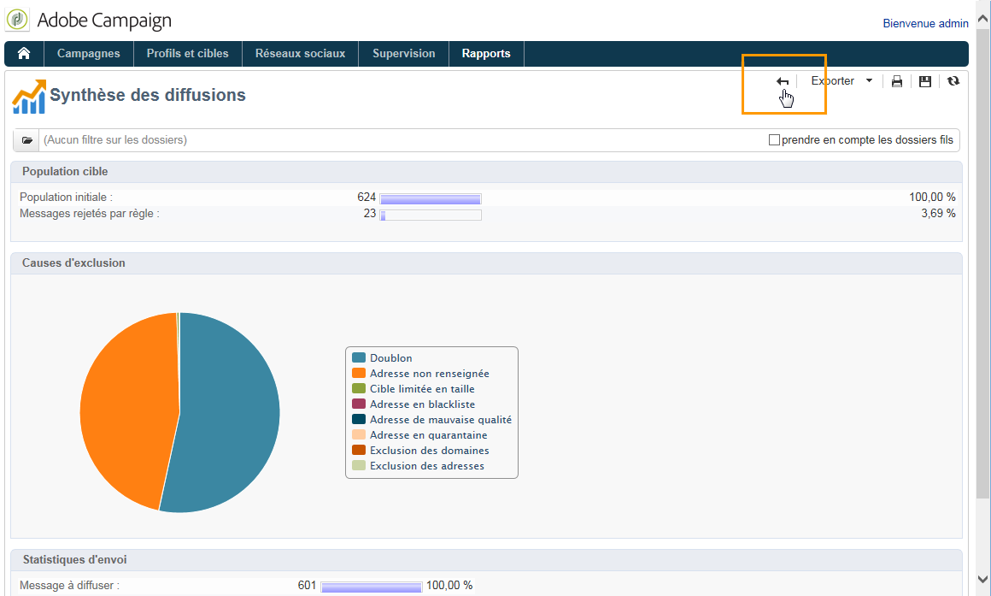Click the refresh report icon

953,80
